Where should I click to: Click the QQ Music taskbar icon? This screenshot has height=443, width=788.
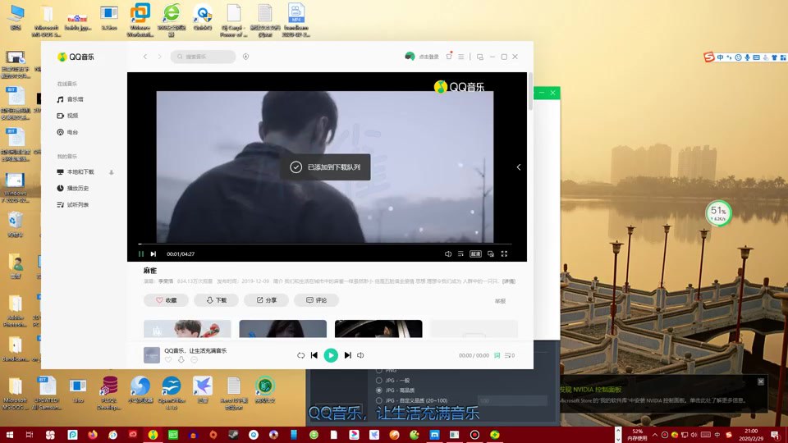pos(153,435)
